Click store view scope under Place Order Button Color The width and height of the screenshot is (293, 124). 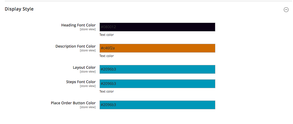(88, 107)
